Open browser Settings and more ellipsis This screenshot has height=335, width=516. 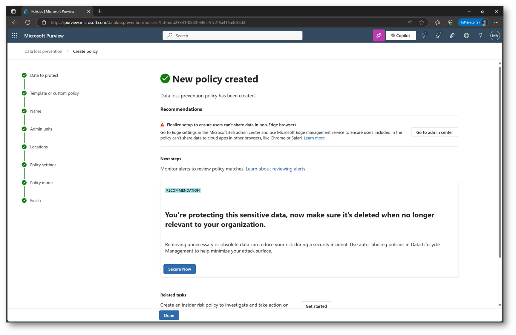496,22
